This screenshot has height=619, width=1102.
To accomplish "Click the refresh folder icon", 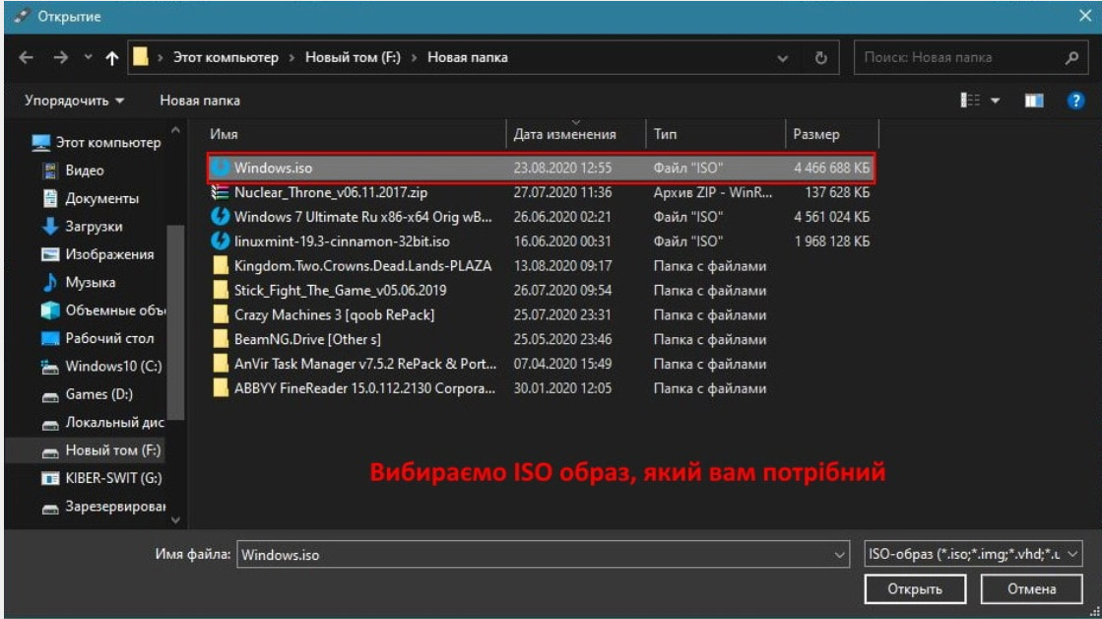I will pos(820,58).
